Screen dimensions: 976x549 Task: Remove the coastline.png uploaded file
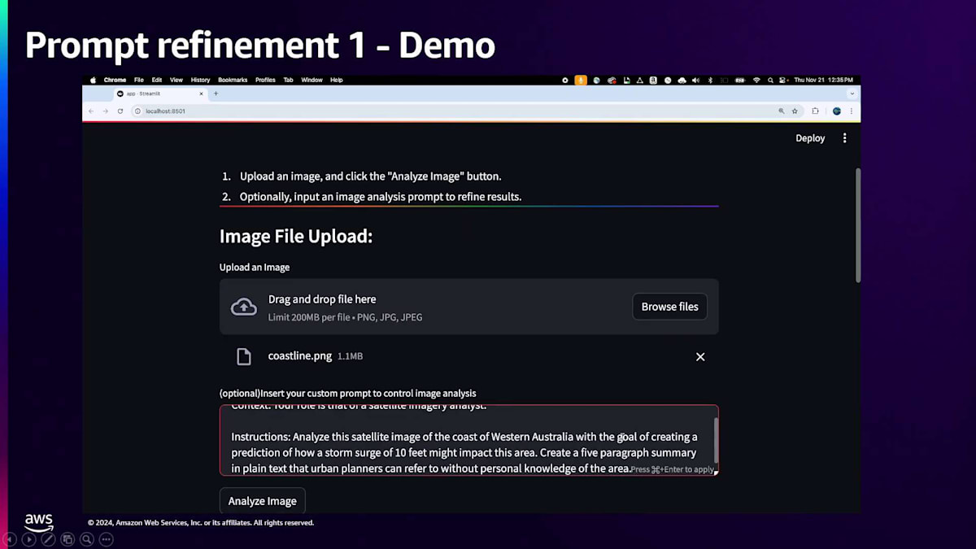point(700,357)
